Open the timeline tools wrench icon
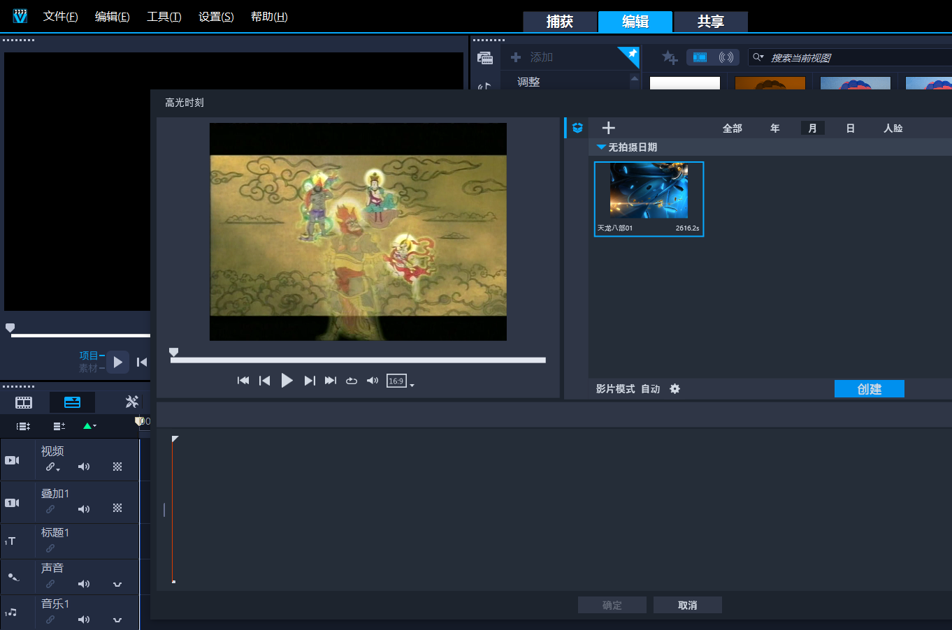The image size is (952, 630). (x=131, y=402)
